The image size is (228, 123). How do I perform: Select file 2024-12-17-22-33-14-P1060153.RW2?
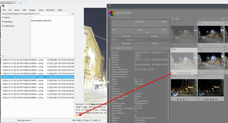point(38,74)
